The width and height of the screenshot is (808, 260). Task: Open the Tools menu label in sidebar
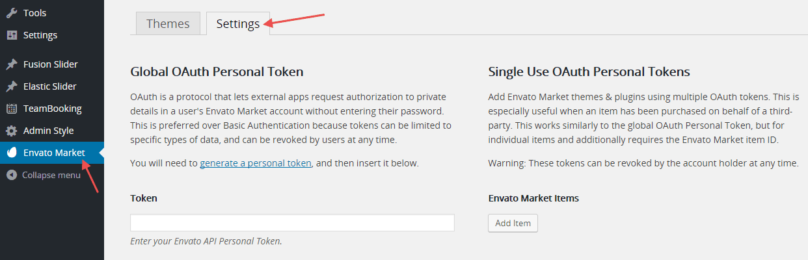[34, 13]
